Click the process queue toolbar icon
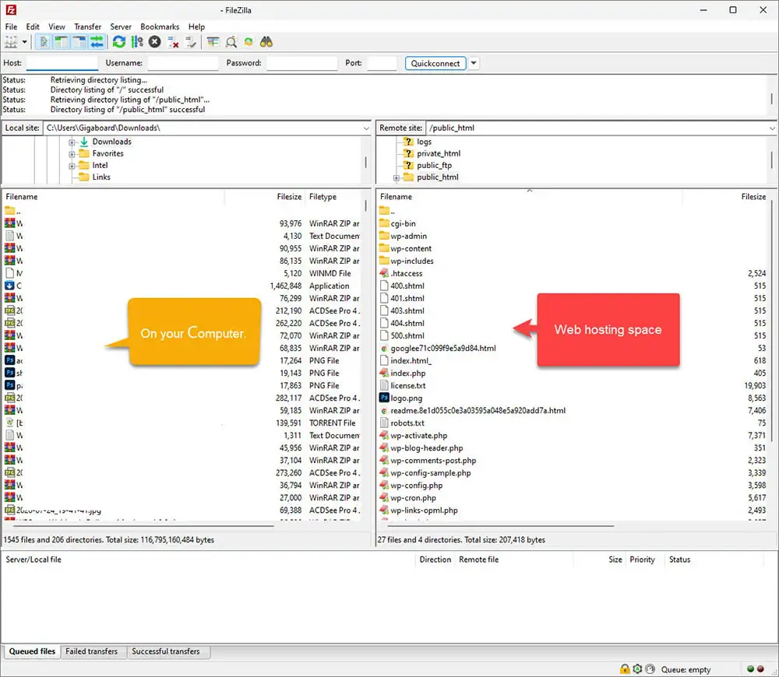The height and width of the screenshot is (677, 779). [x=137, y=42]
